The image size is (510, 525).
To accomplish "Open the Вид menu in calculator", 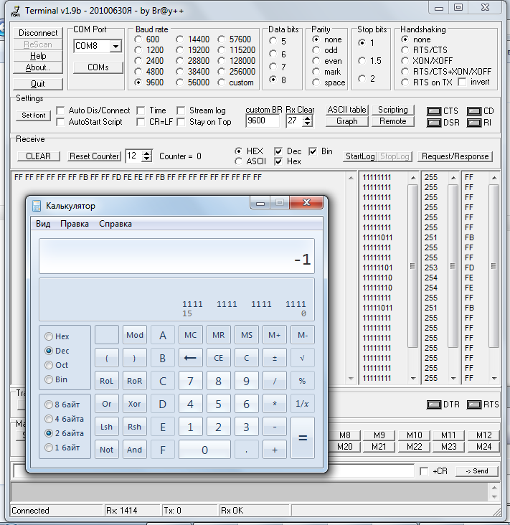I will coord(43,224).
